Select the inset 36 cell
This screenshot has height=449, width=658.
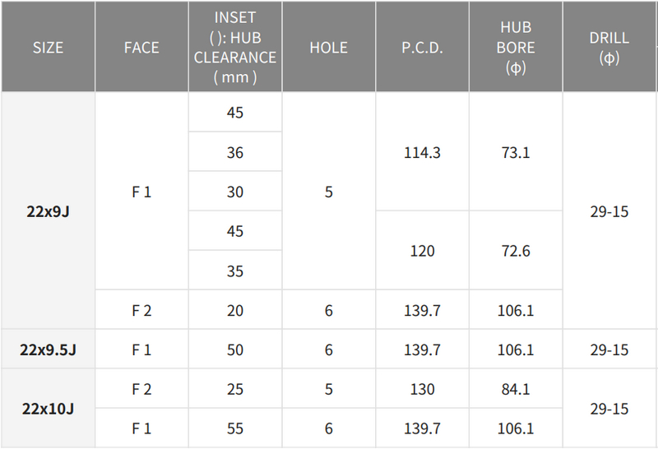tap(235, 152)
